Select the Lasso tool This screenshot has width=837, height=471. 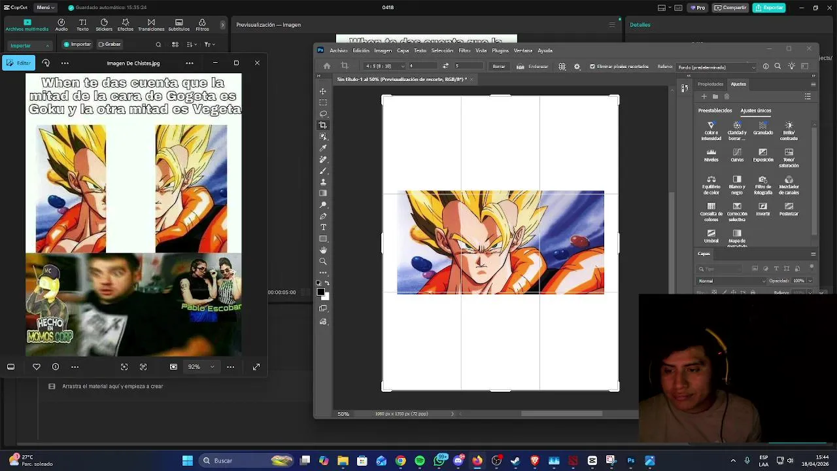click(323, 114)
